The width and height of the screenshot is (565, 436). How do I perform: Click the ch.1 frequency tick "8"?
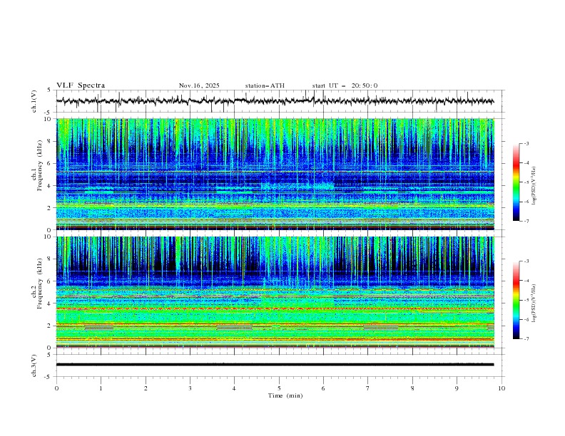50,141
